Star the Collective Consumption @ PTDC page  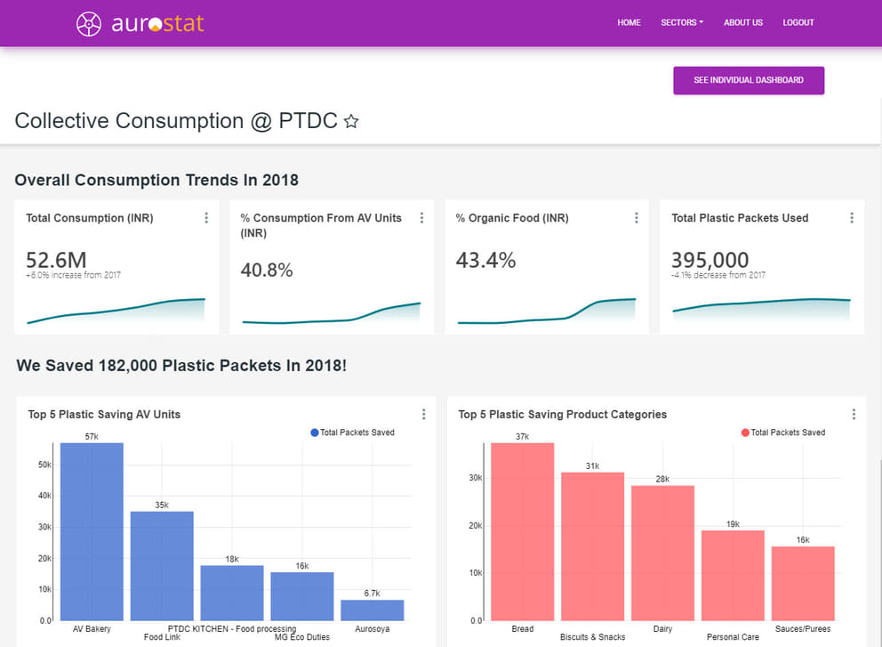tap(351, 122)
